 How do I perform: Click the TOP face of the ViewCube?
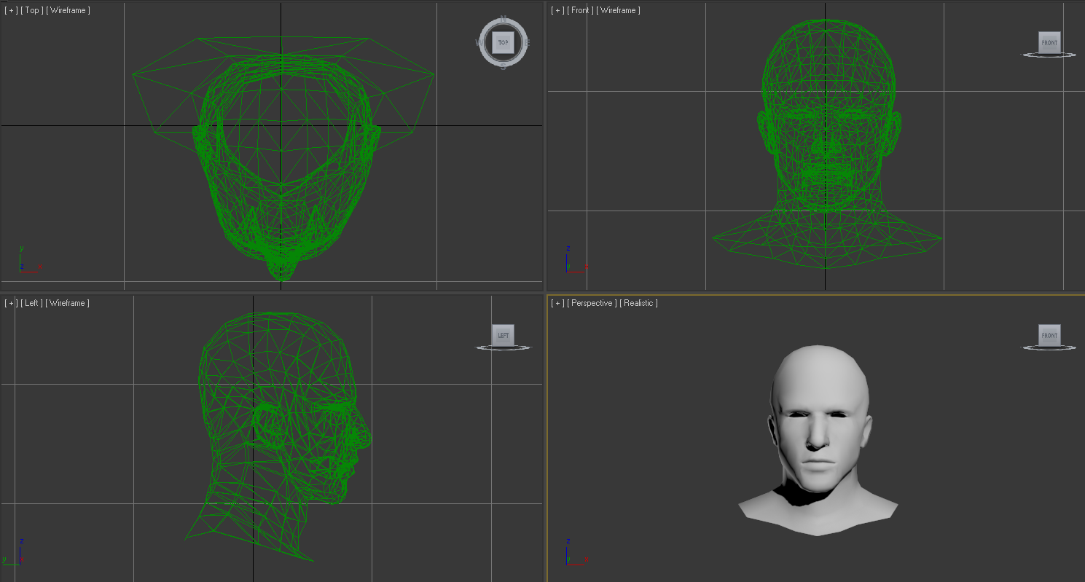[502, 43]
